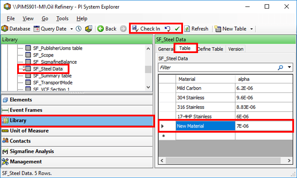Screen dimensions: 297x178
Task: Open the Management navigation section
Action: pyautogui.click(x=77, y=162)
